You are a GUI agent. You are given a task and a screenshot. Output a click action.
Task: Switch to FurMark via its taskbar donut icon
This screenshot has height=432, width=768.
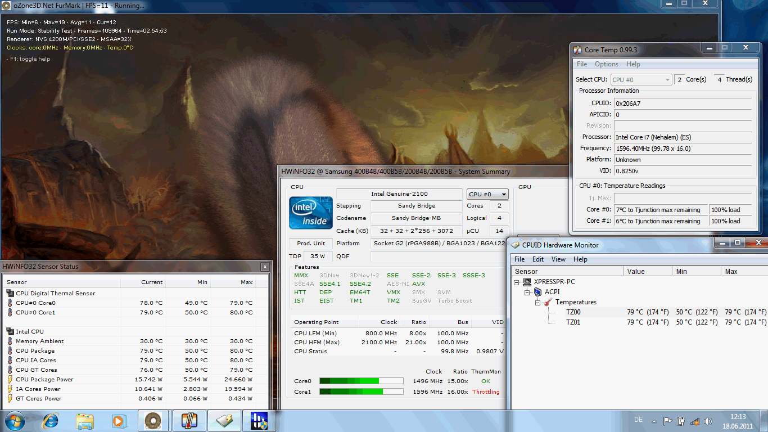tap(152, 421)
